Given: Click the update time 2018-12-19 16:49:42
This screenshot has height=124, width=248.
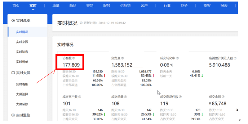Looking at the screenshot, I should (112, 23).
